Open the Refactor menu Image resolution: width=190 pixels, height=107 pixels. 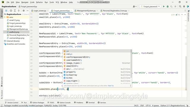pyautogui.click(x=39, y=2)
